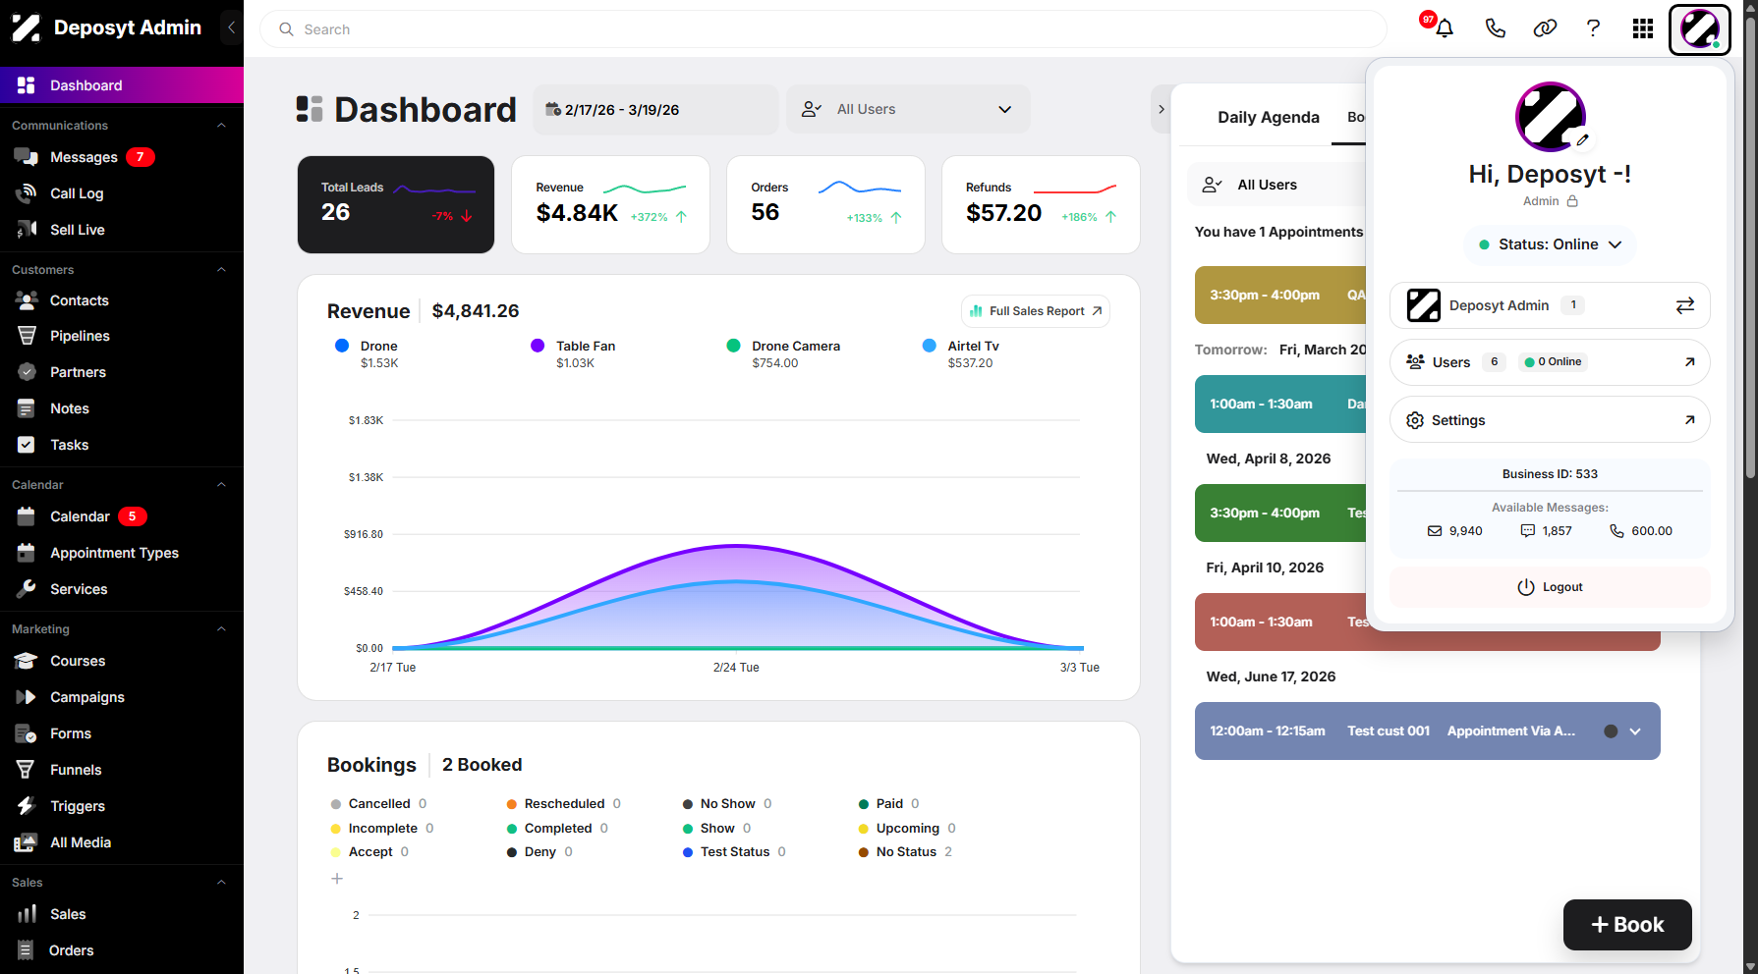Open the All Users dropdown beside date range

908,109
